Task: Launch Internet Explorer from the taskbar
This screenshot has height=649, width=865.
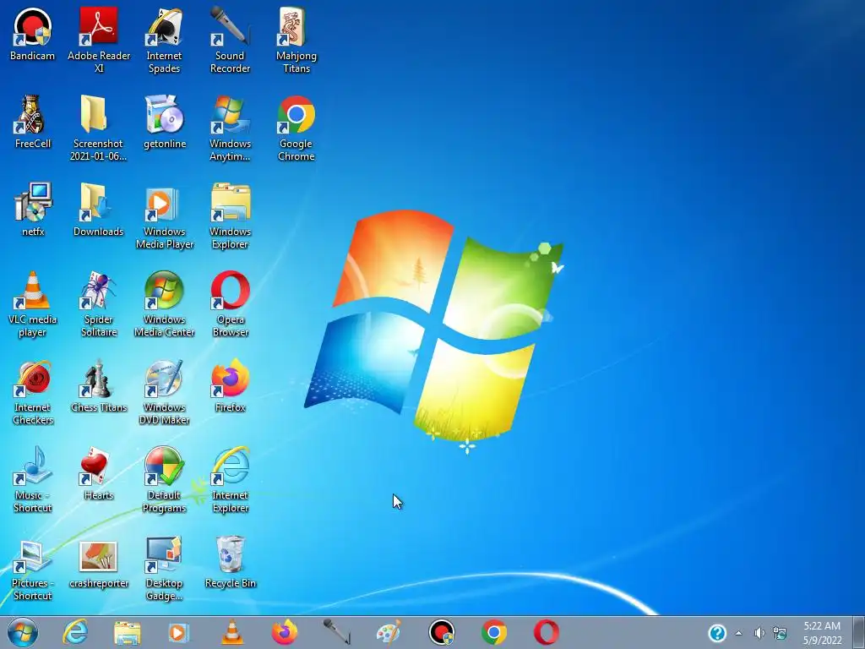Action: 75,632
